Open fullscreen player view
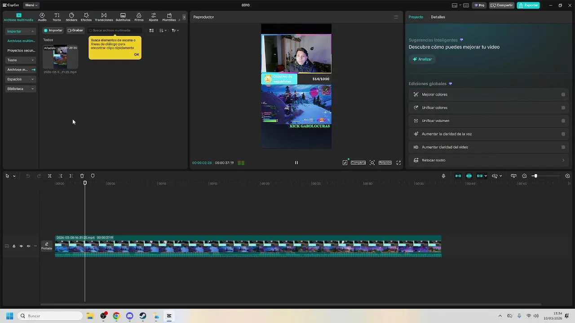The width and height of the screenshot is (575, 323). pos(398,163)
